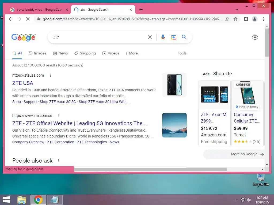Open the volume icon in system tray
Viewport: 274px width, 205px height.
(x=249, y=200)
